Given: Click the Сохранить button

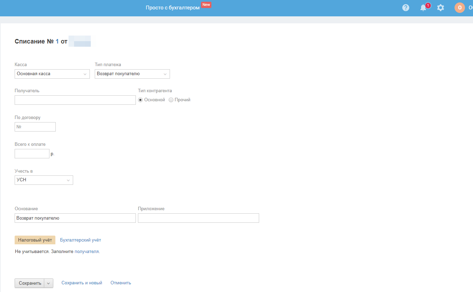Looking at the screenshot, I should click(x=30, y=283).
